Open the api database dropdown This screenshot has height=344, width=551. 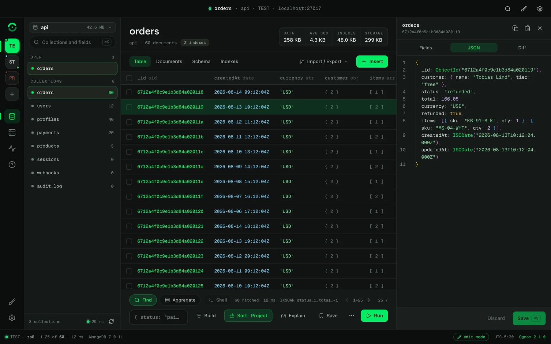click(x=73, y=27)
